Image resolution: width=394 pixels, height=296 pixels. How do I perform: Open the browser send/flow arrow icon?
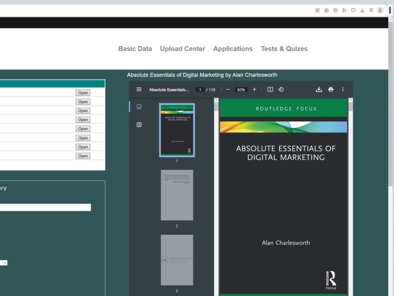pyautogui.click(x=344, y=10)
